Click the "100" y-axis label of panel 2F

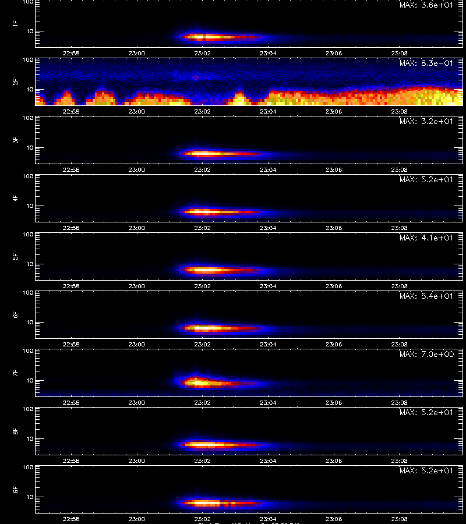click(x=28, y=60)
